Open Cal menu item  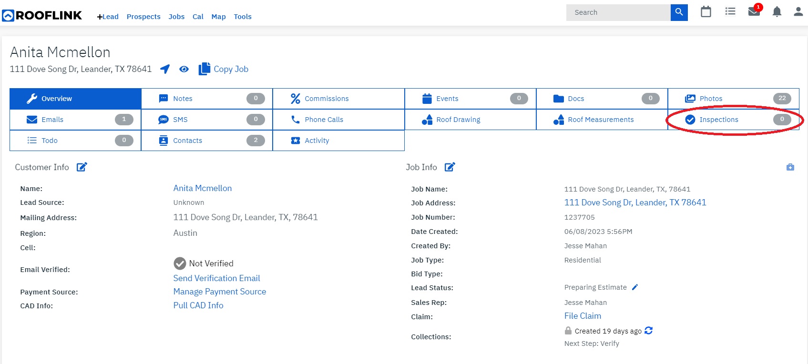click(x=198, y=17)
